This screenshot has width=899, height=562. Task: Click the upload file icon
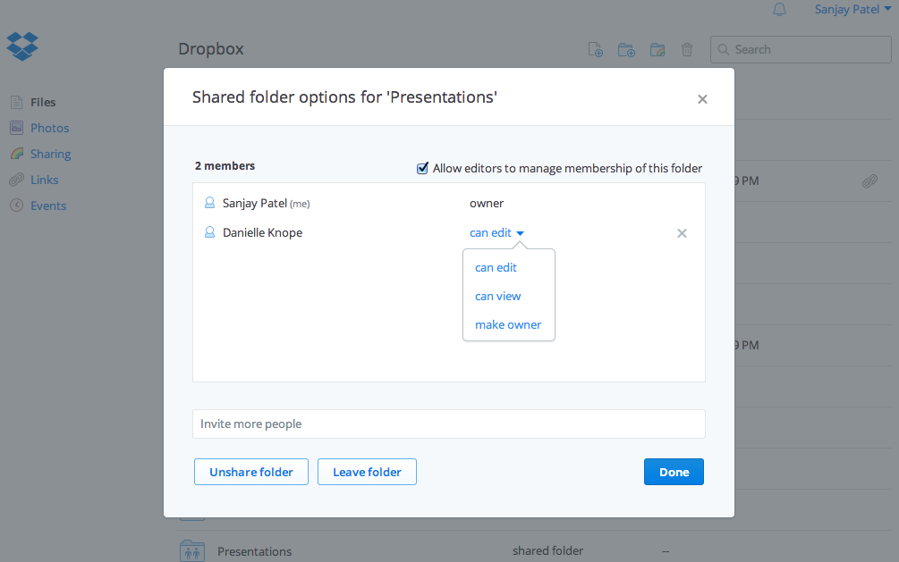click(595, 50)
